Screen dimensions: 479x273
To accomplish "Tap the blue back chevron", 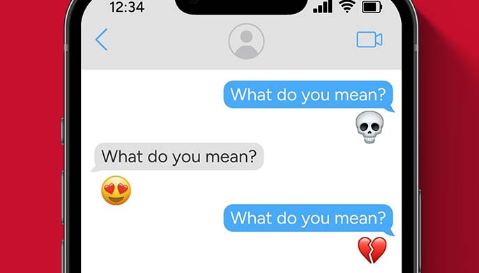I will click(x=101, y=40).
